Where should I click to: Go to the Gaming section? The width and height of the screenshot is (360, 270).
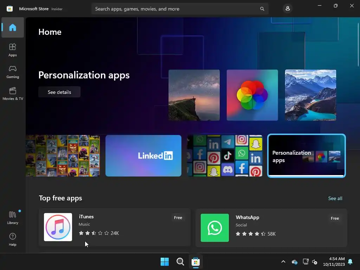point(13,72)
